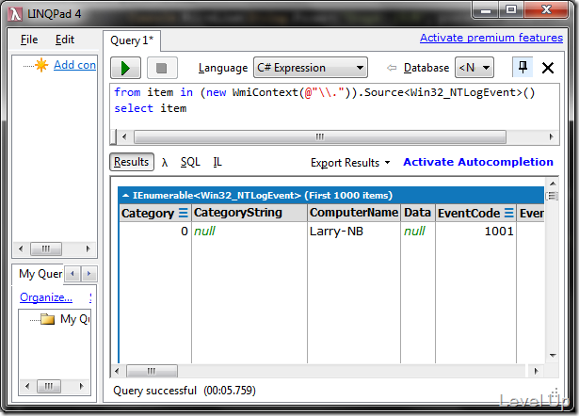The width and height of the screenshot is (579, 416).
Task: Click the code editor horizontal scrollbar thumb
Action: (x=320, y=137)
